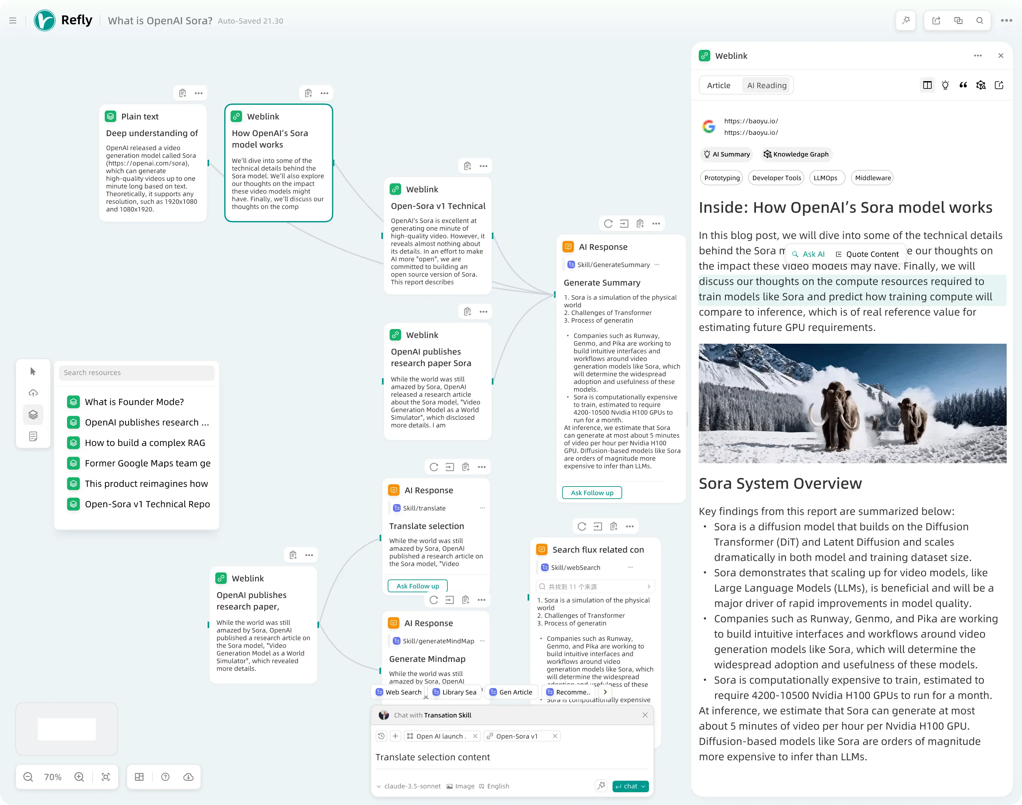Image resolution: width=1022 pixels, height=805 pixels.
Task: Select the pointer tool in left toolbar
Action: [33, 372]
